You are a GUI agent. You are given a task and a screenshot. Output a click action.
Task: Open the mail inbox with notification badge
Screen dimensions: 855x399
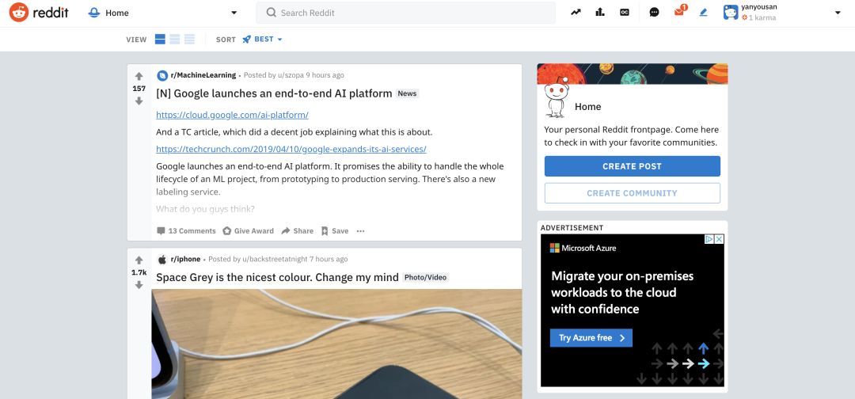click(x=678, y=13)
